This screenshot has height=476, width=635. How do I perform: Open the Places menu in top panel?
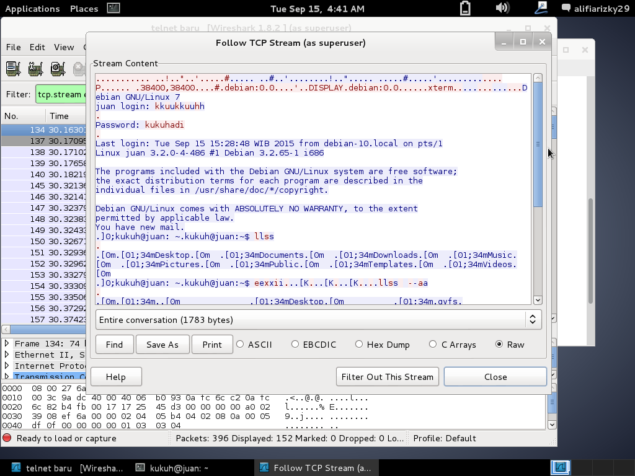(x=84, y=9)
